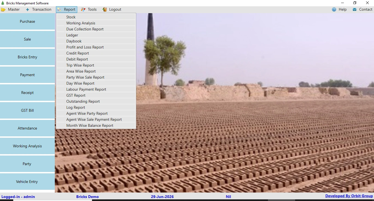Click the Report menu icon
Viewport: 374px width, 201px height.
pyautogui.click(x=59, y=10)
